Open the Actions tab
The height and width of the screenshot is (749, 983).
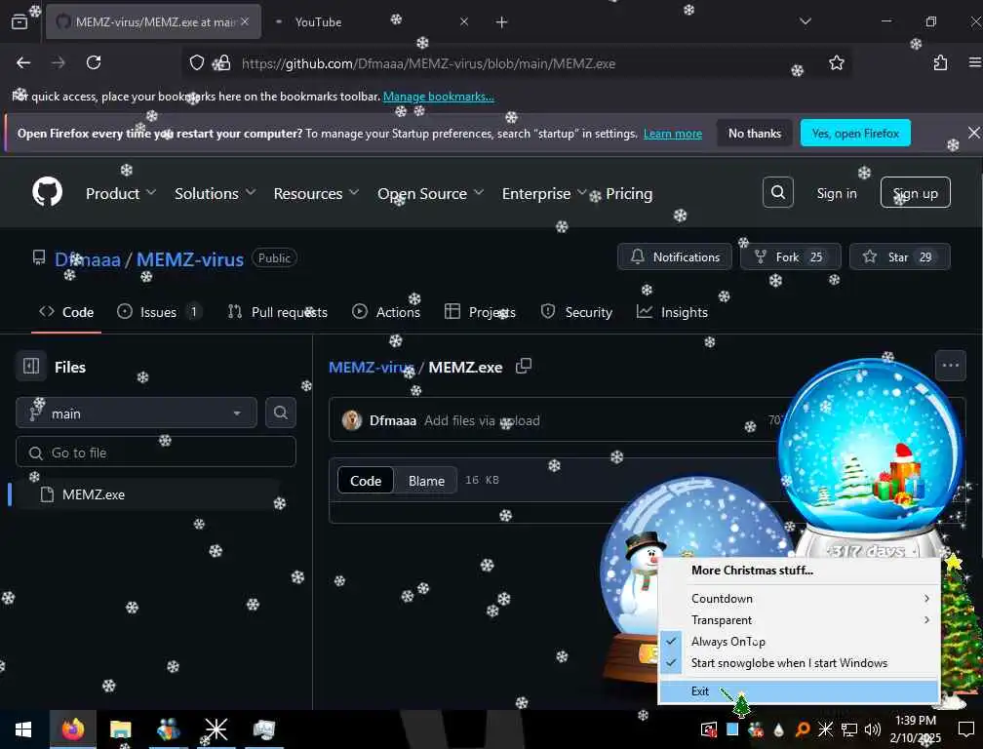tap(386, 311)
